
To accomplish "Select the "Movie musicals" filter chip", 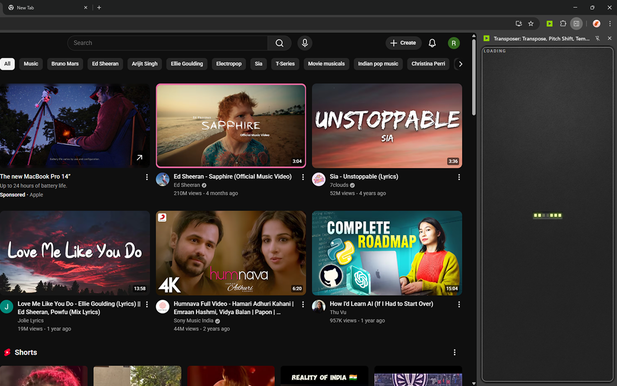I will click(326, 64).
